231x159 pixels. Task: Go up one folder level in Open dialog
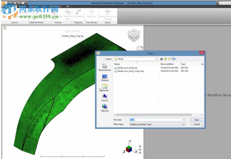(x=165, y=59)
